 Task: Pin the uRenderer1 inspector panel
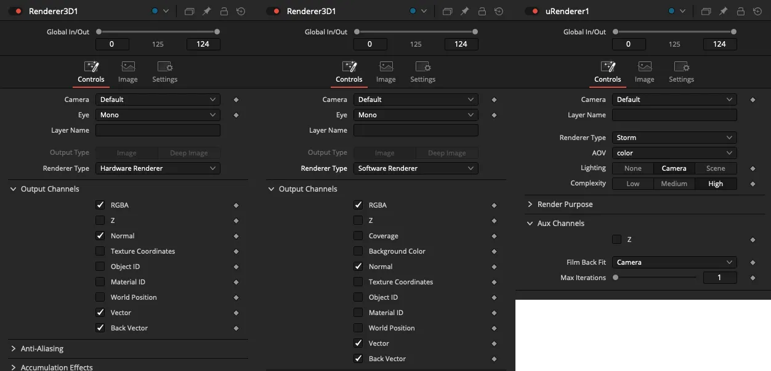(723, 11)
